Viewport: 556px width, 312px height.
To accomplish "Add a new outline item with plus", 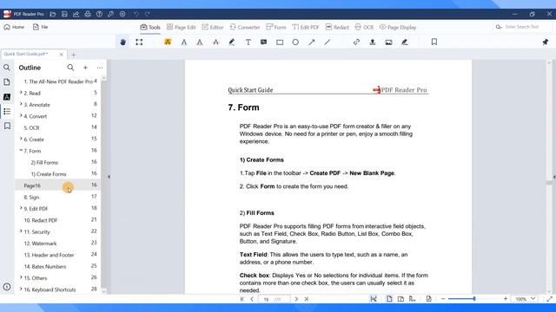I will [x=85, y=68].
